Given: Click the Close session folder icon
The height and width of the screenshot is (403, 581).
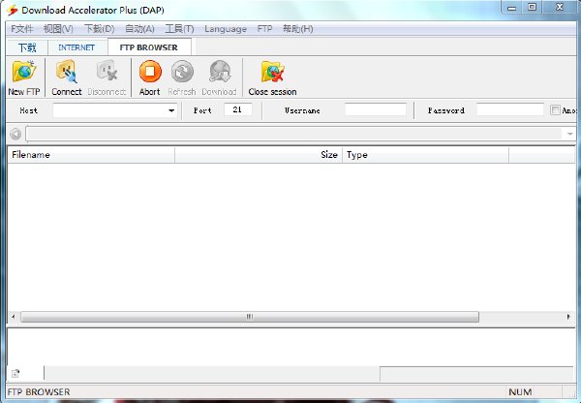Looking at the screenshot, I should [272, 71].
